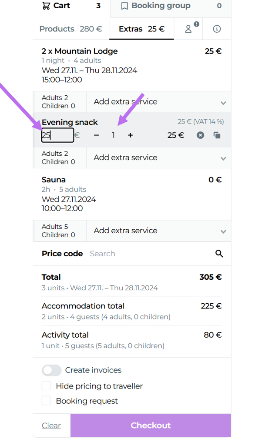Toggle the Create invoices switch
Screen dimensions: 255x439
coord(51,370)
